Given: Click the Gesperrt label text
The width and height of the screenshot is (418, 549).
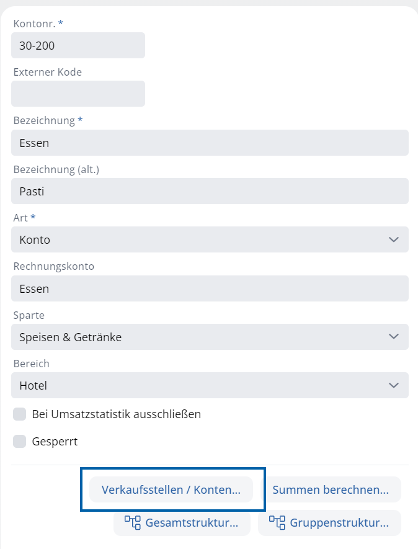Looking at the screenshot, I should (x=55, y=442).
